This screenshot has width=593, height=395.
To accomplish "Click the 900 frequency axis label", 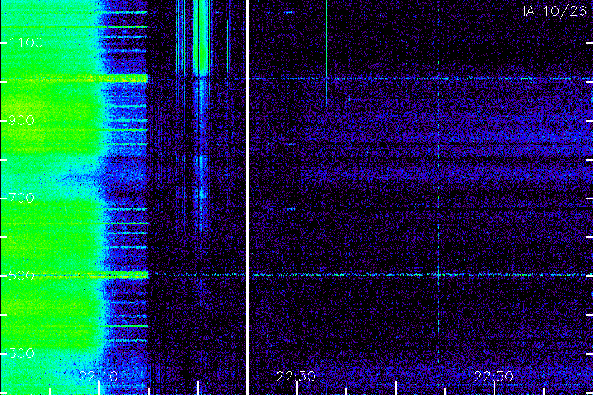I will 21,120.
